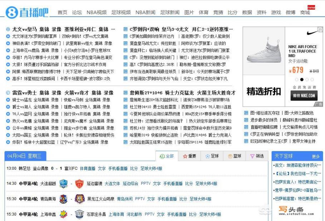Open the 商城 navigation item
The height and width of the screenshot is (221, 325).
point(305,12)
